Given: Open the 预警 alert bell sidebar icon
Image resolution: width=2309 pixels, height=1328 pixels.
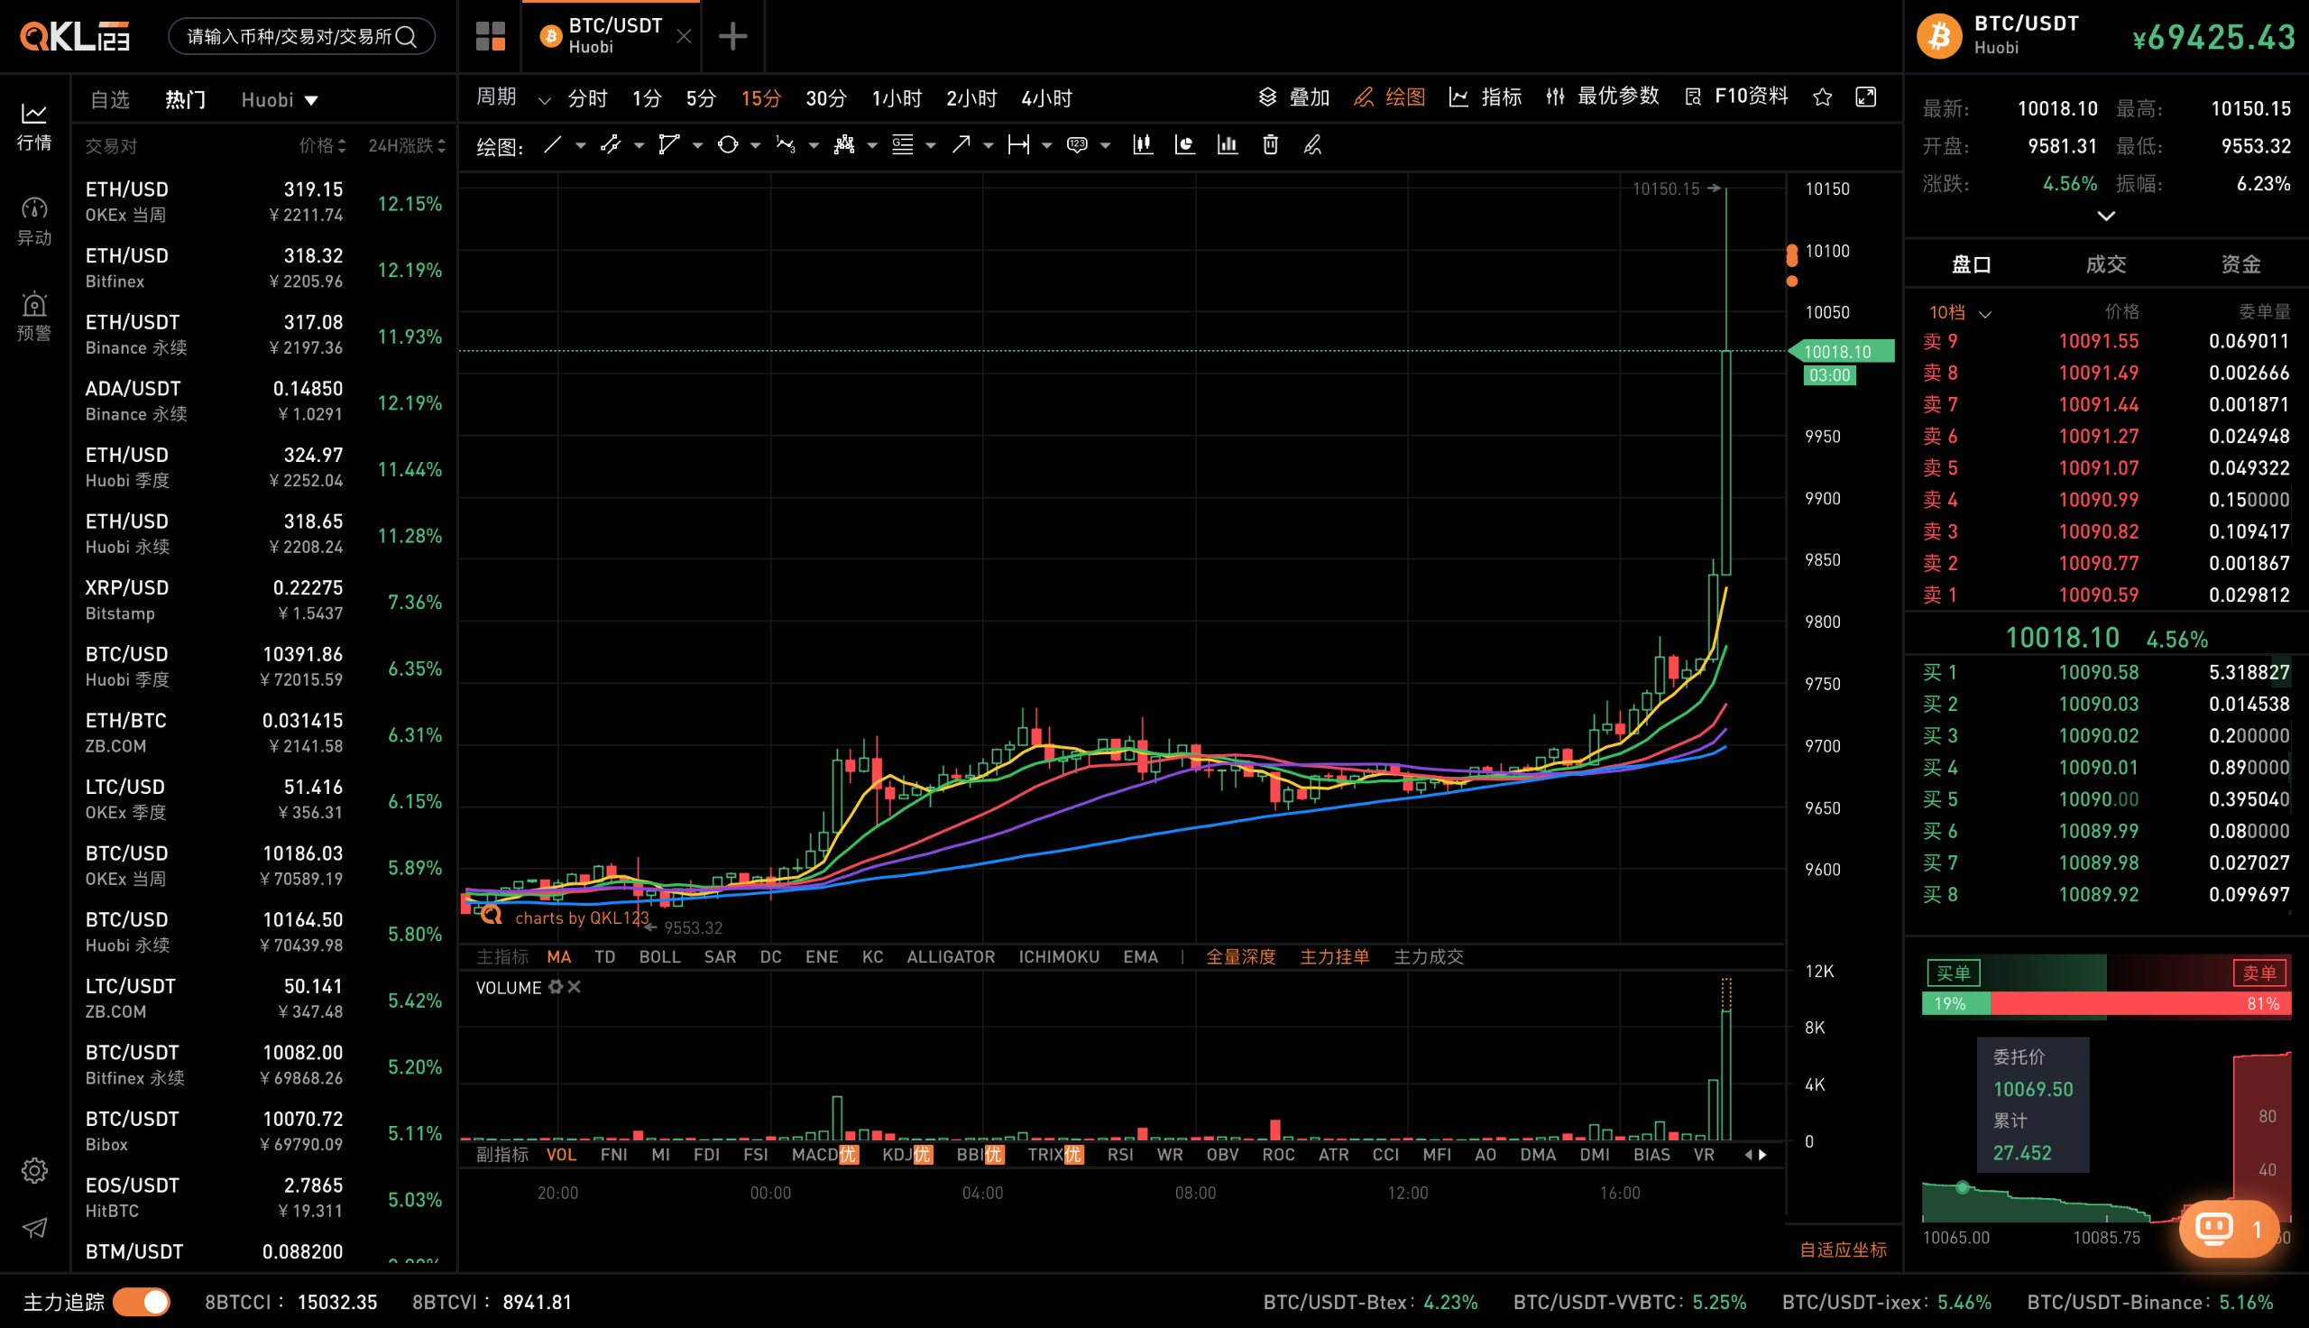Looking at the screenshot, I should click(x=33, y=316).
